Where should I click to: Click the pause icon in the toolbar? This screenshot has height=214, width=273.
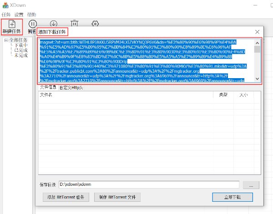33,24
